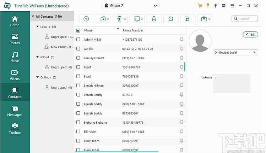Refresh the contacts list

pos(171,19)
